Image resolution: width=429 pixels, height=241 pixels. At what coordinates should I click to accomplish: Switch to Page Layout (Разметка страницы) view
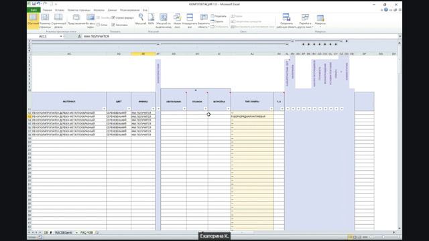[45, 21]
